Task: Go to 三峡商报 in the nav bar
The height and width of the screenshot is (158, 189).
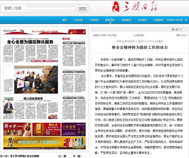Action: [94, 20]
